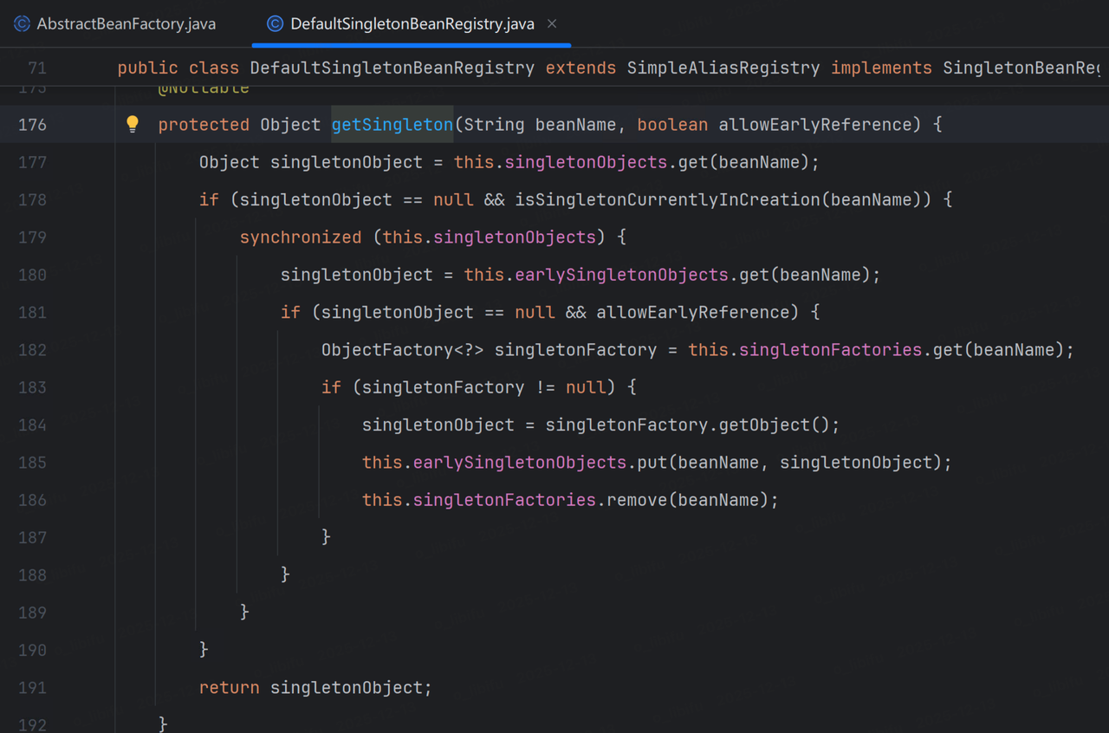Click the synchronized keyword on line 179
1109x733 pixels.
(x=301, y=237)
